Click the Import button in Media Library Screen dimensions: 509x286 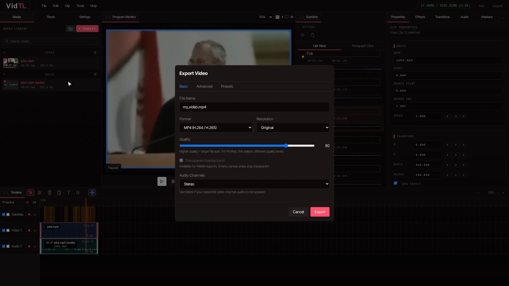(87, 29)
